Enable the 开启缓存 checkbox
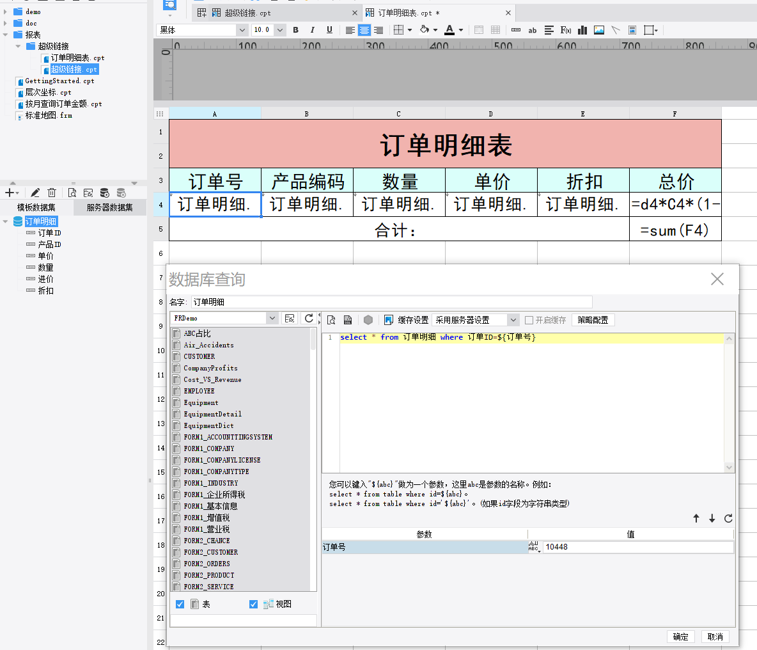The image size is (757, 650). point(529,320)
